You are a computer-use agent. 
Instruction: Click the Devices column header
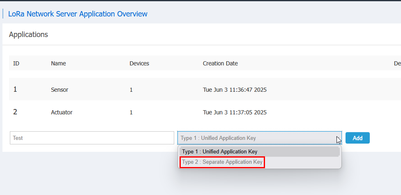tap(139, 63)
